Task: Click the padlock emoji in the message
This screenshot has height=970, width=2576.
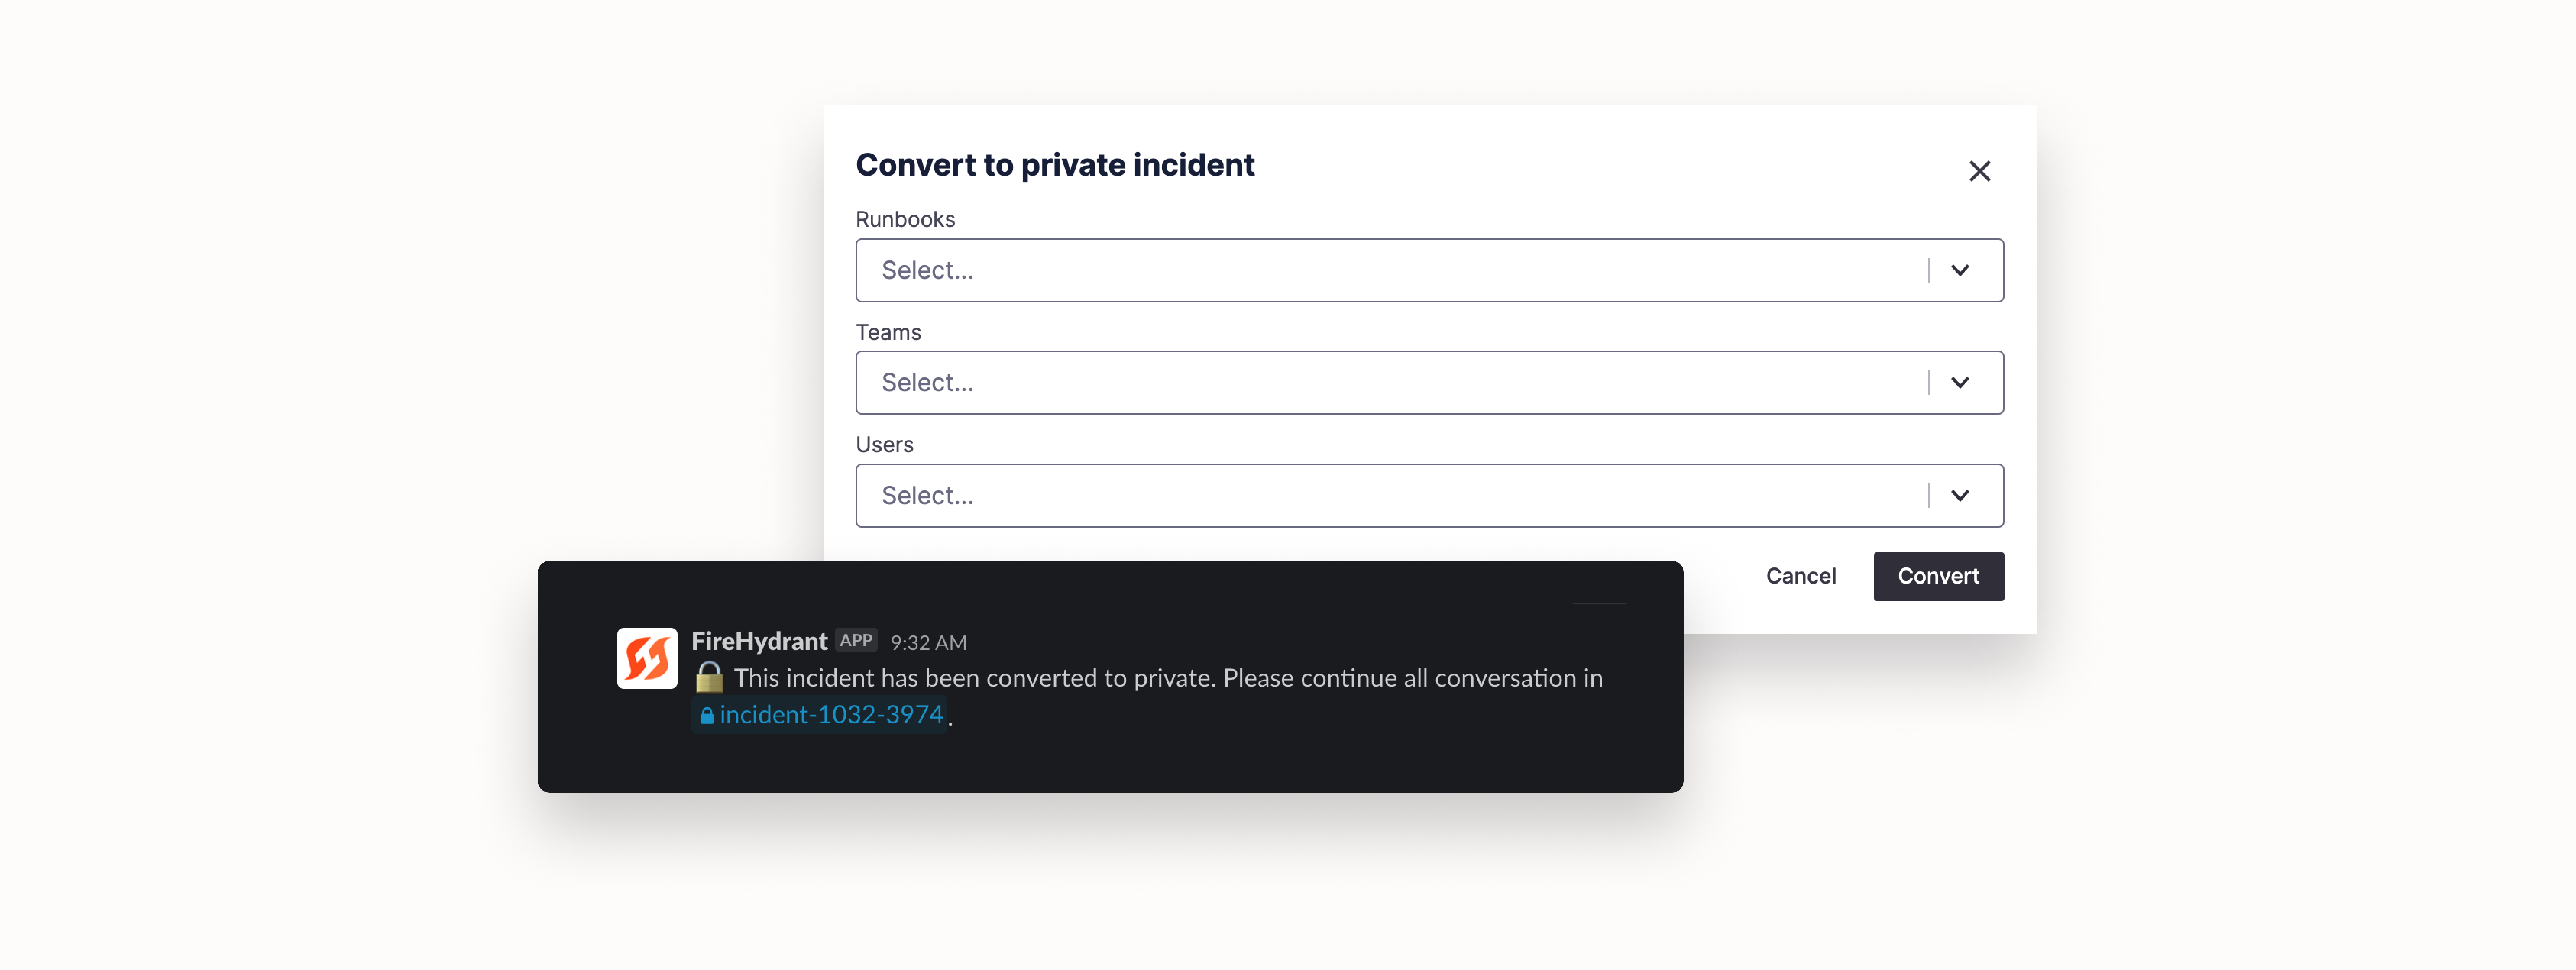Action: 709,678
